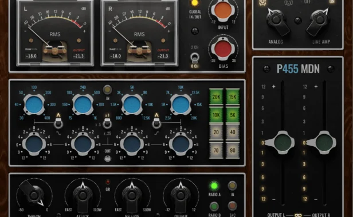Toggle the low band peak/shelf switch
This screenshot has height=217, width=353.
coord(58,123)
